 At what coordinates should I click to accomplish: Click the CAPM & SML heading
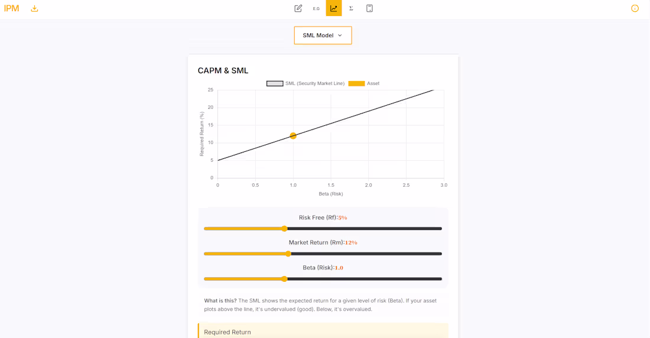click(223, 70)
